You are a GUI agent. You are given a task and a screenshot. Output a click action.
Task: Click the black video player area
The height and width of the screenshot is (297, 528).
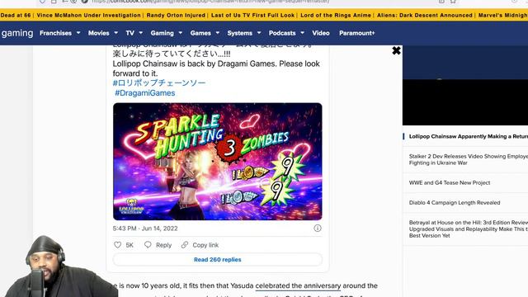tap(465, 102)
